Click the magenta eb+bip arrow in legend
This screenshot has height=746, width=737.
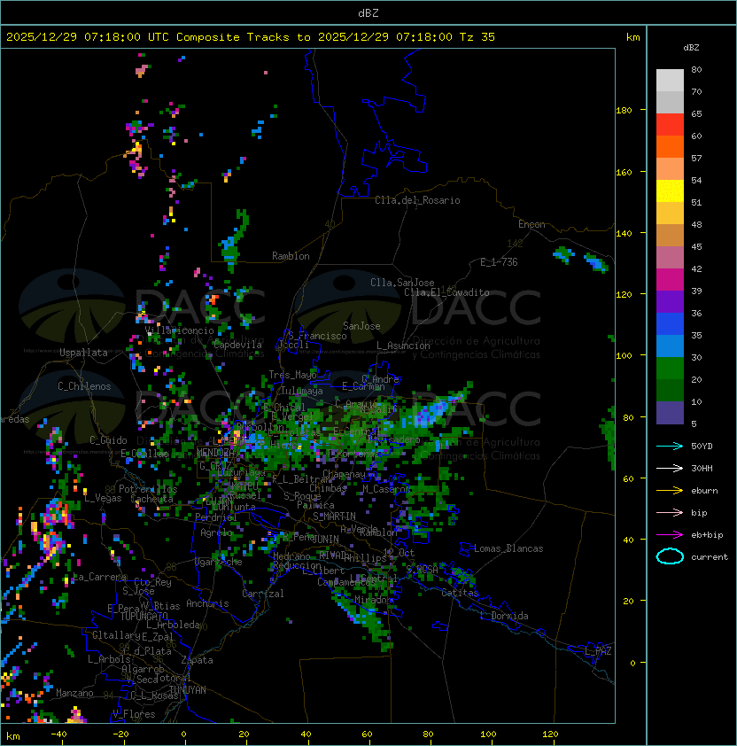pos(670,535)
